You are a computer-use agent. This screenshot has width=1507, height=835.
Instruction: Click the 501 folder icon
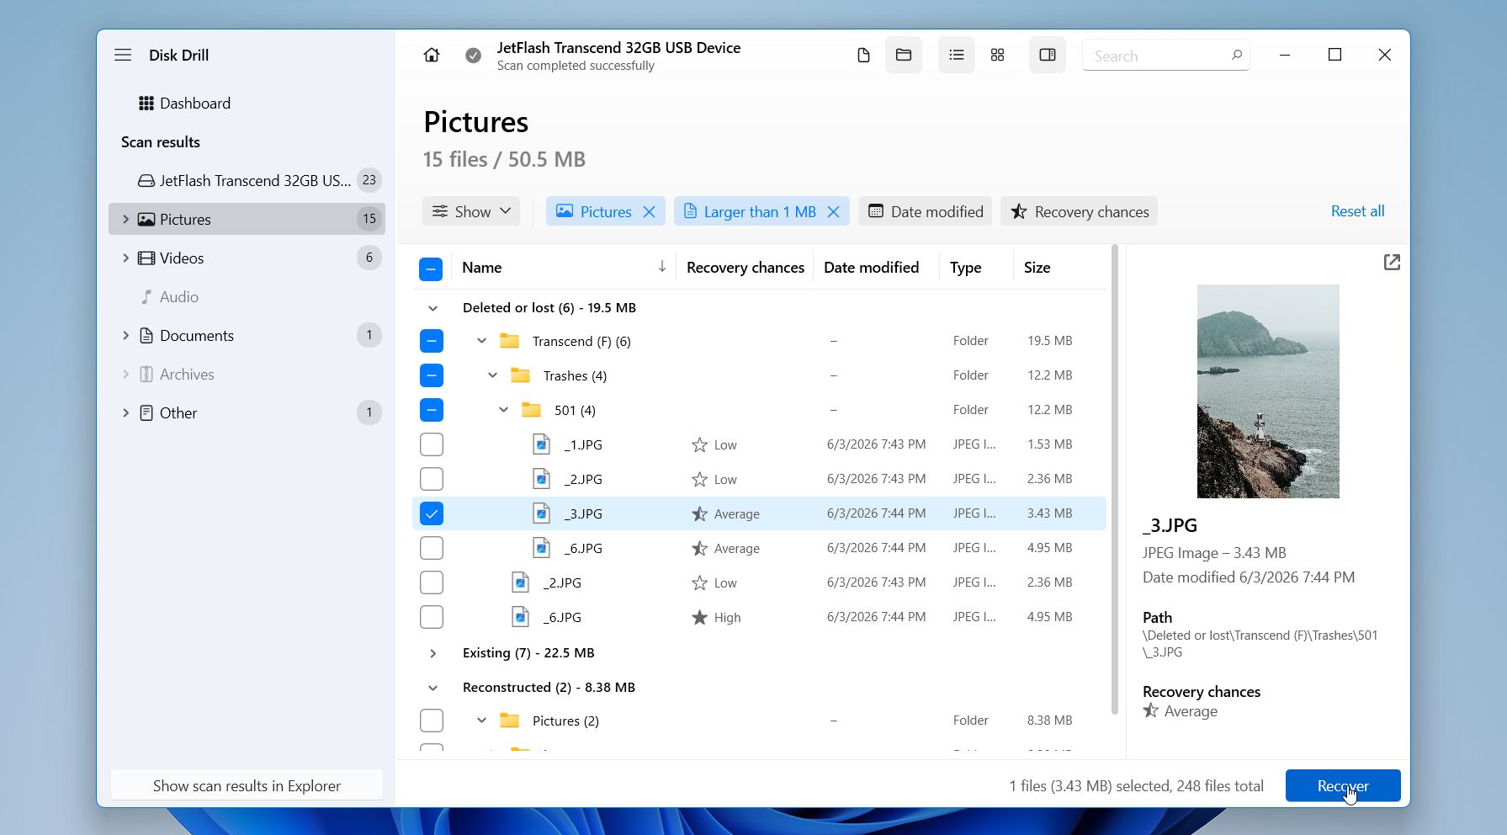click(x=531, y=410)
